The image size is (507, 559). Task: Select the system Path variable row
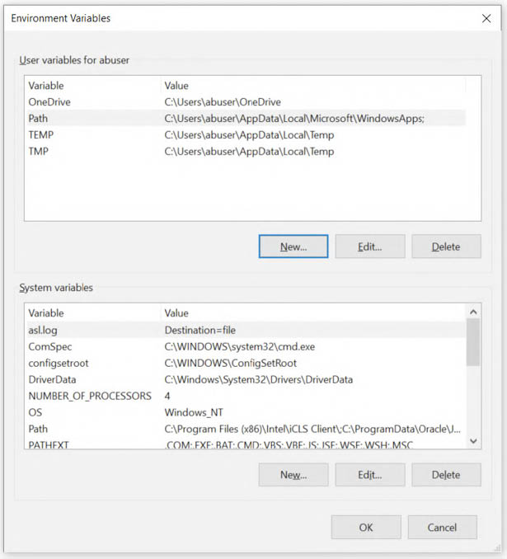tap(39, 429)
